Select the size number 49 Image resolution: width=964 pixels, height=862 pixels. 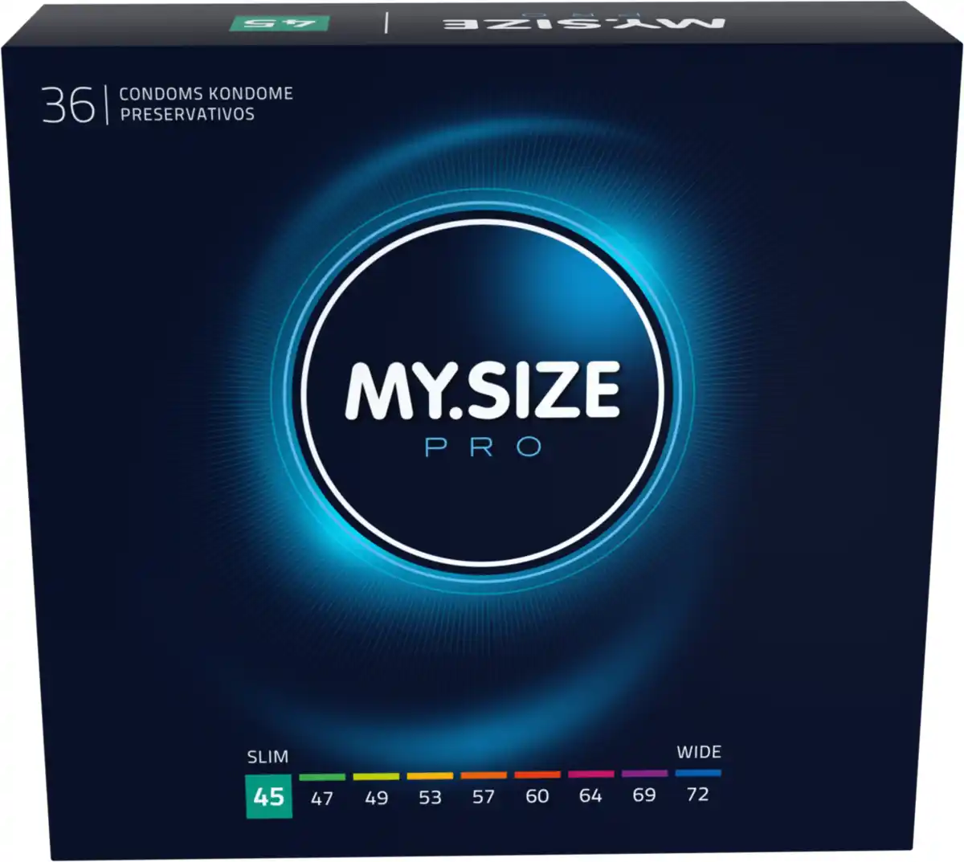point(376,799)
